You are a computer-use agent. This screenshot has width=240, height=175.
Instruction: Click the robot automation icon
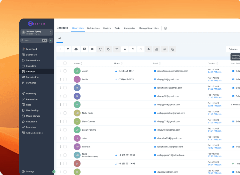tap(76, 49)
